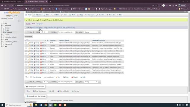The image size is (190, 107).
Task: Click the Đánh dấu truy vấn SQL này button
Action: coord(36,96)
